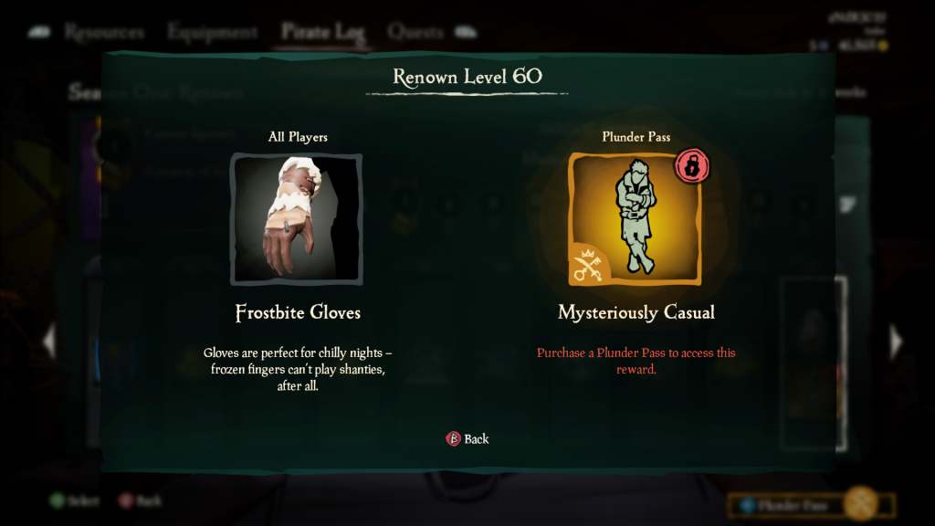Viewport: 935px width, 526px height.
Task: Click the gold coin icon in top right
Action: coord(883,46)
